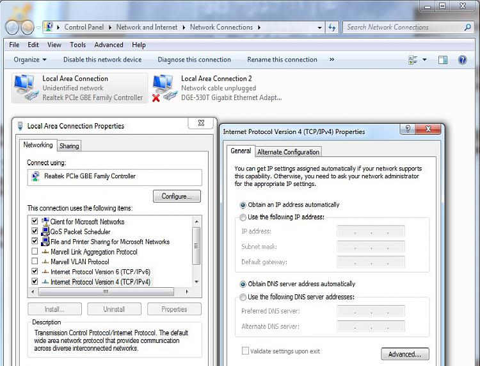Check Marvell VLAN Protocol
Screen dimensions: 480x366
tap(35, 261)
